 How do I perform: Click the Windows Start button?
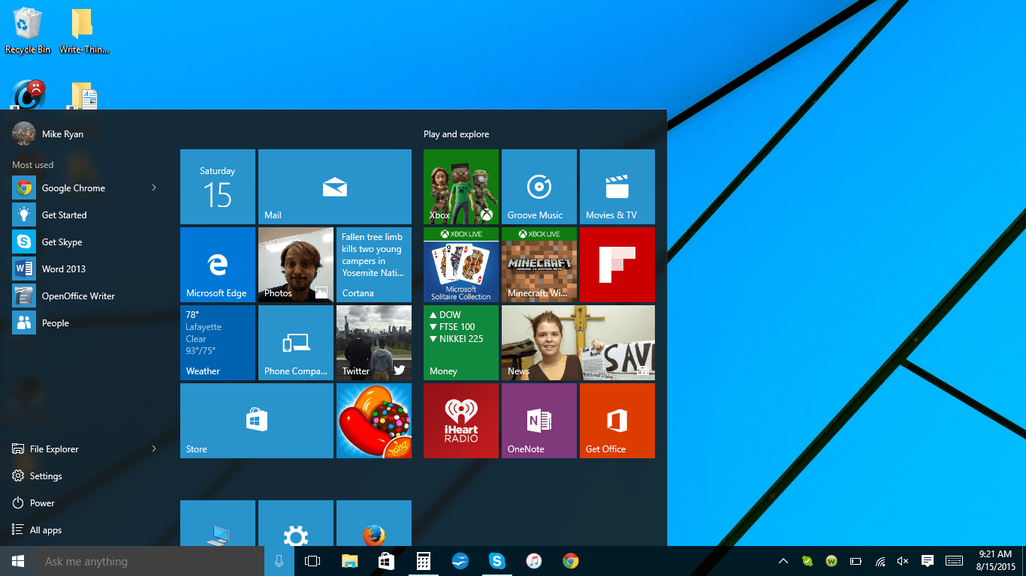tap(18, 561)
